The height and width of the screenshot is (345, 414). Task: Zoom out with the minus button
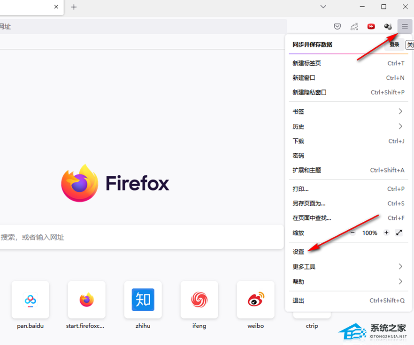pos(353,232)
